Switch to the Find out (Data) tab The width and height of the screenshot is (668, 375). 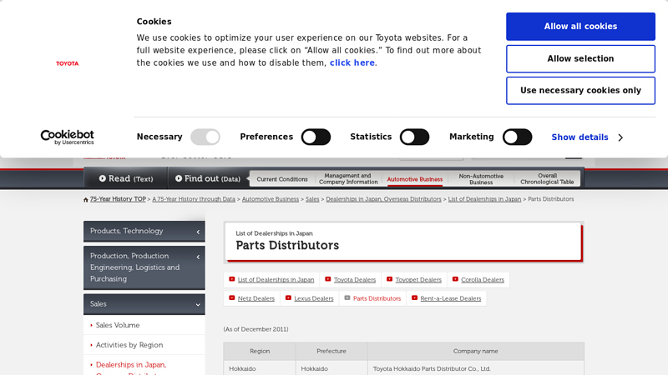[x=208, y=178]
